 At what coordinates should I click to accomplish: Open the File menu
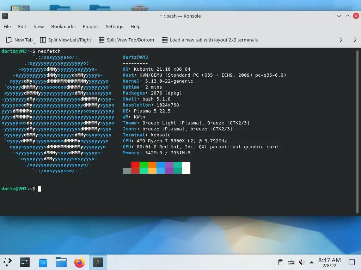7,26
